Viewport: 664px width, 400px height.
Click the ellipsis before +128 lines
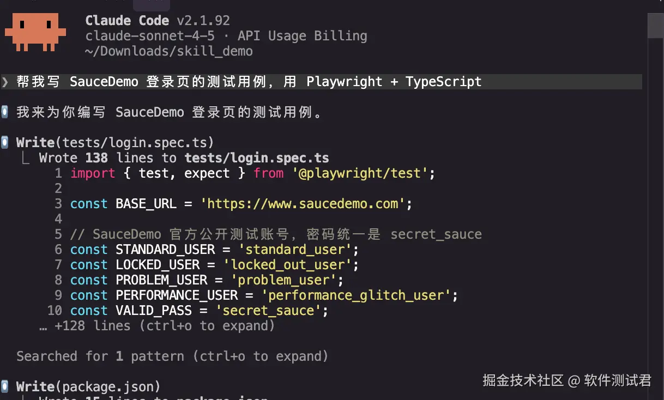point(43,326)
